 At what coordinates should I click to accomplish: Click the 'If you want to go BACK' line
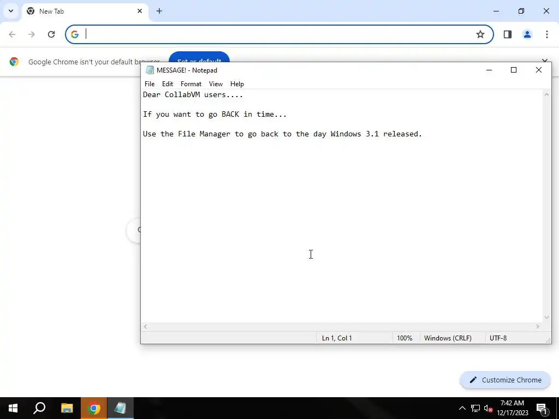(215, 115)
